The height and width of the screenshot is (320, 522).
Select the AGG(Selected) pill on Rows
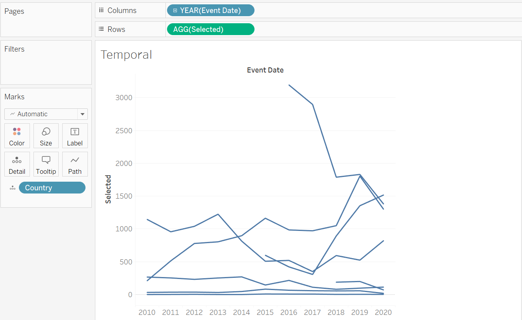211,30
